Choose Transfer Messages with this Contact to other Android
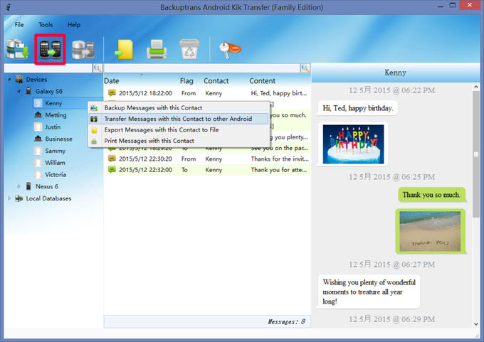 tap(178, 119)
